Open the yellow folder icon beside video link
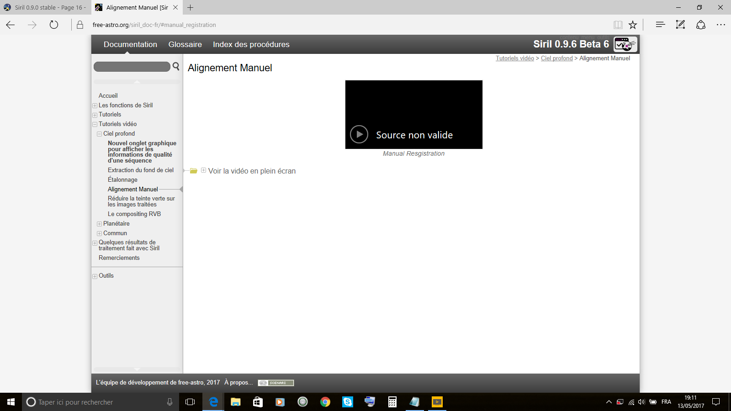 [x=194, y=171]
